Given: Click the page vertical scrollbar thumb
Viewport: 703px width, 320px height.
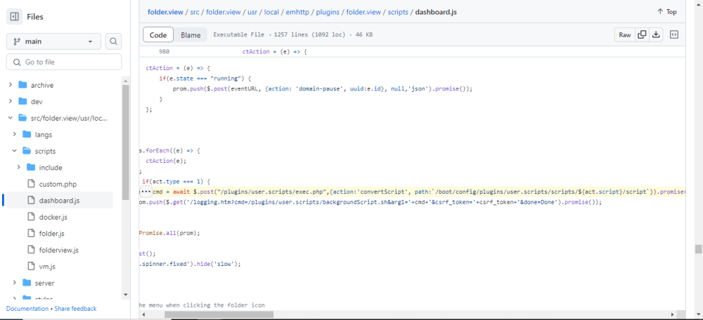Looking at the screenshot, I should click(699, 249).
